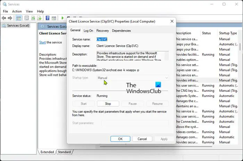Select the 'llows the syst...' service row
The width and height of the screenshot is (243, 161).
pyautogui.click(x=207, y=127)
